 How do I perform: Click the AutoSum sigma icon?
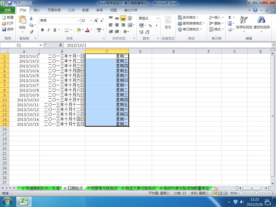pos(230,18)
